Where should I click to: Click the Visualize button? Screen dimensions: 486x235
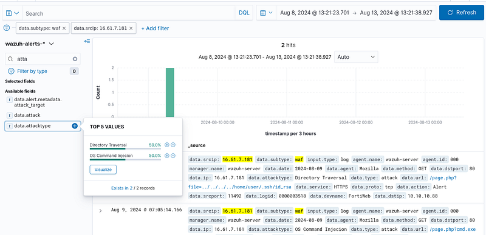click(103, 170)
